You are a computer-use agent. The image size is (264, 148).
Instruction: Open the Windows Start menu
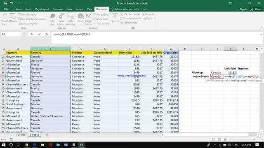pos(3,145)
